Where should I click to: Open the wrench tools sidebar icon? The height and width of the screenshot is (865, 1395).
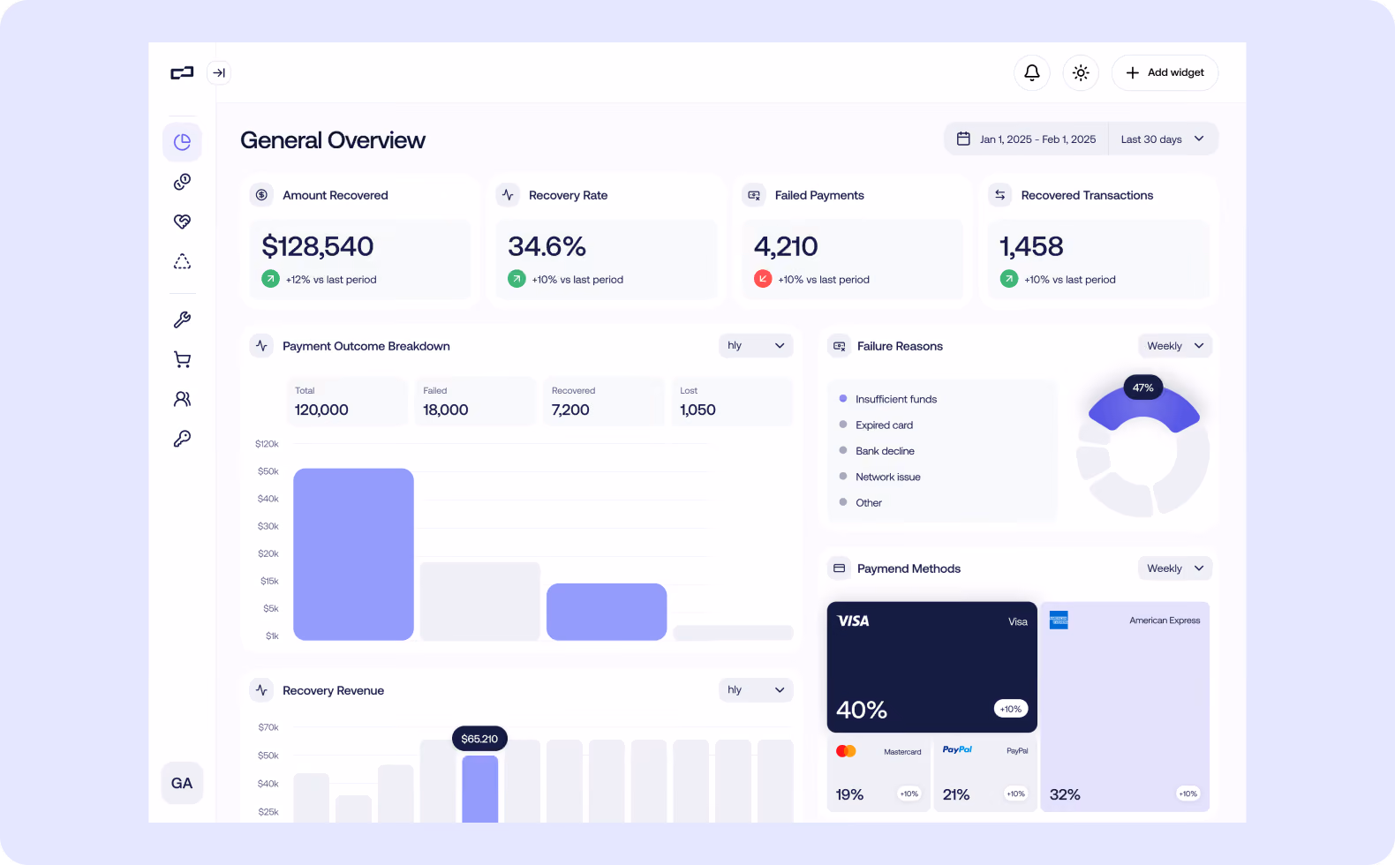click(182, 320)
